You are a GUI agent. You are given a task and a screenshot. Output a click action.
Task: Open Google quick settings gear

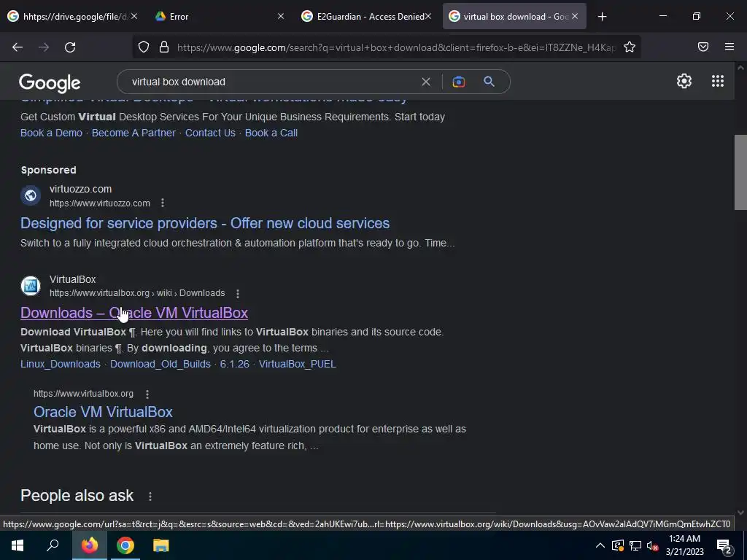click(684, 81)
